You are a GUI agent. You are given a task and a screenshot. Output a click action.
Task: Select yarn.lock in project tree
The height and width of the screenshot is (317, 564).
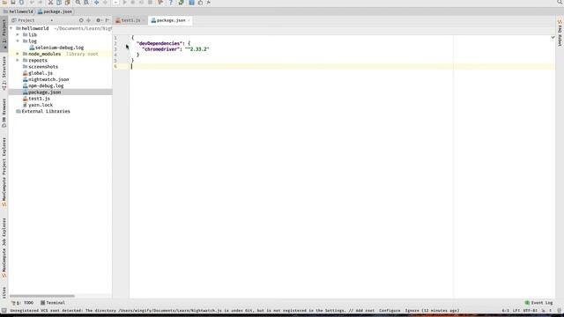38,105
